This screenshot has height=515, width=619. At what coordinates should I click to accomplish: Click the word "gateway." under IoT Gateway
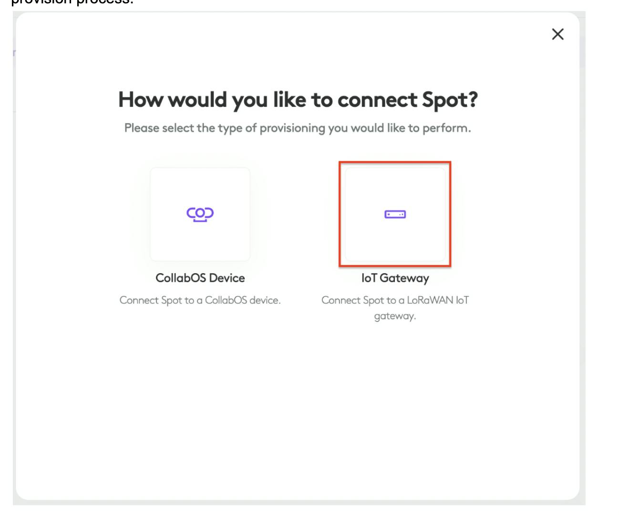(x=395, y=316)
